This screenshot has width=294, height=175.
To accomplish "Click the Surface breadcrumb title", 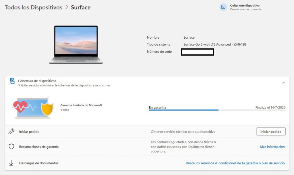I will coord(81,7).
